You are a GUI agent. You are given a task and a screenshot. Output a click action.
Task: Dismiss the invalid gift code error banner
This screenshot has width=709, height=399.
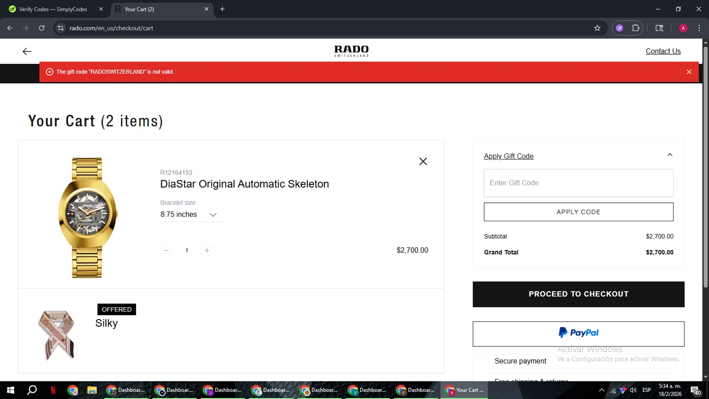[x=689, y=72]
